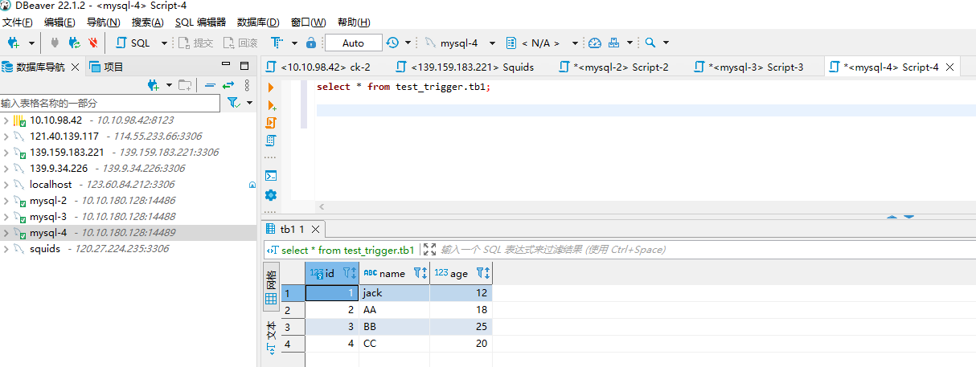The width and height of the screenshot is (976, 367).
Task: Click the new database connection plug icon in main toolbar
Action: (x=14, y=43)
